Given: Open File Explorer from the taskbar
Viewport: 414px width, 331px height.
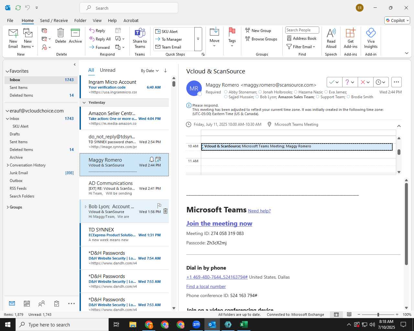Looking at the screenshot, I should (133, 325).
